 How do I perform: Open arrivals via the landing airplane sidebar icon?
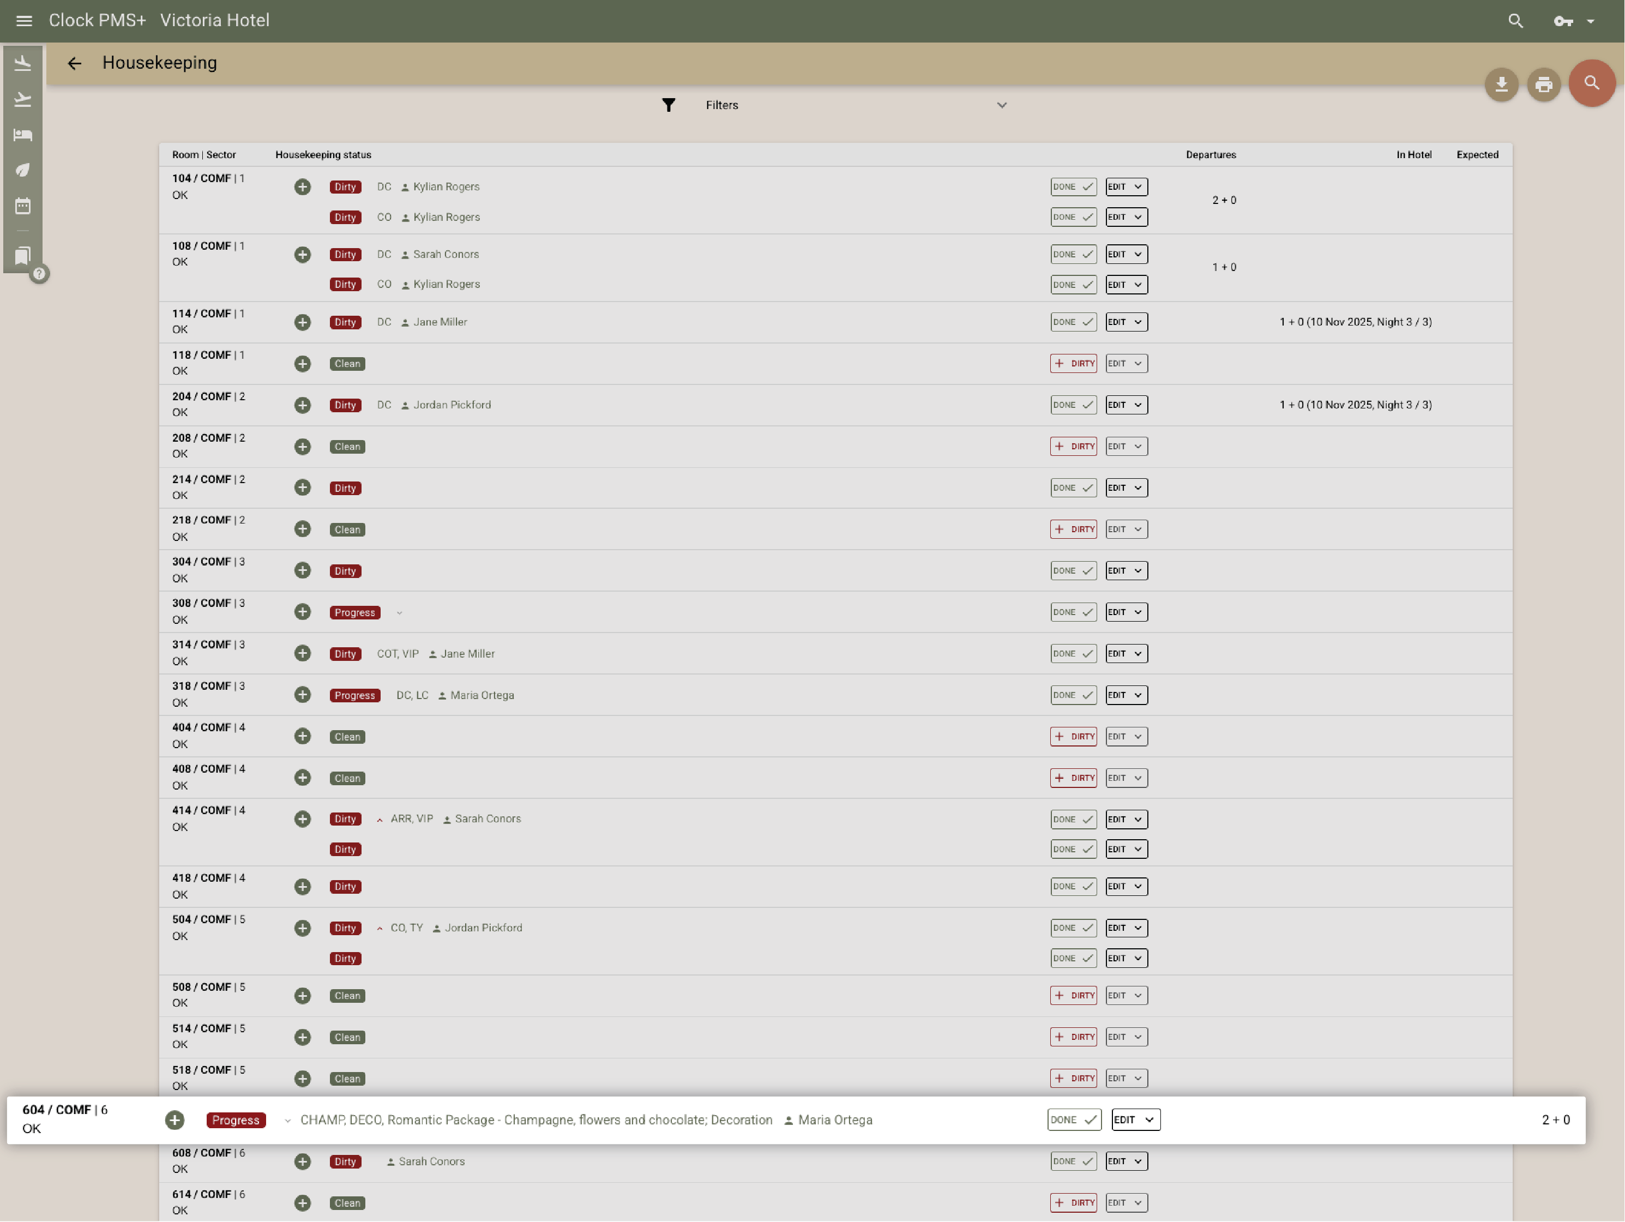click(x=23, y=63)
